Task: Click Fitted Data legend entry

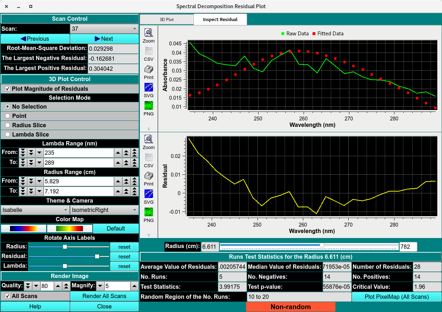Action: coord(328,34)
